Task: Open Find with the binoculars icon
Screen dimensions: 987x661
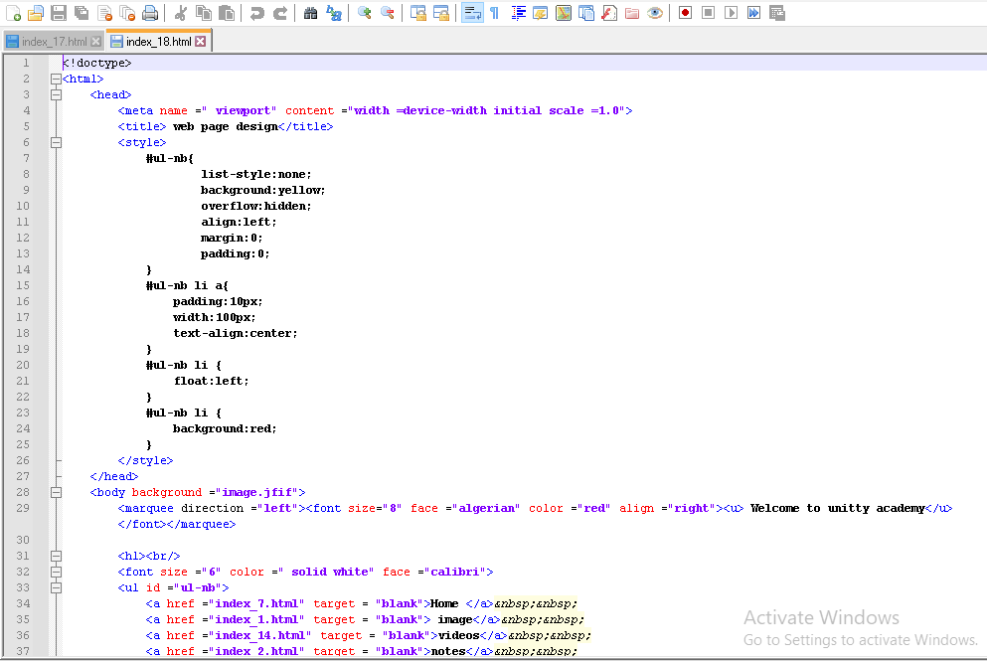Action: [310, 13]
